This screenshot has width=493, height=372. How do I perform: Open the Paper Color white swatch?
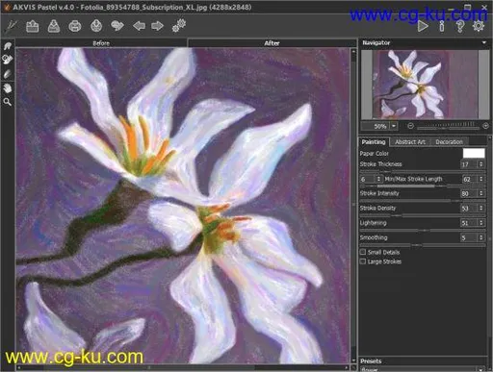(474, 153)
